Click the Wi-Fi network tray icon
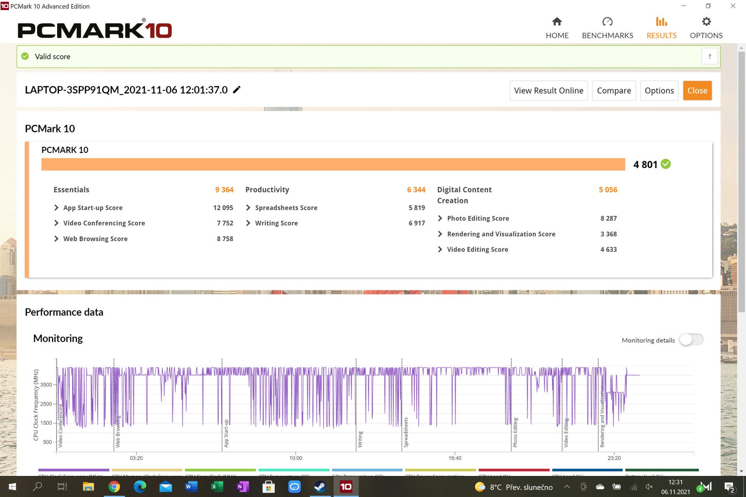This screenshot has height=497, width=746. [633, 487]
